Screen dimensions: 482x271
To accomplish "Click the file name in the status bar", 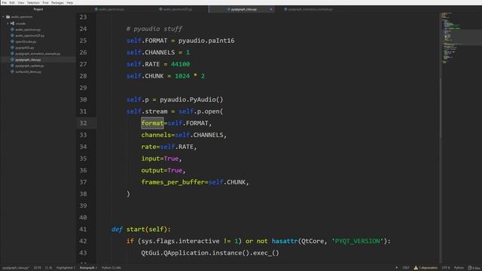I will [16, 268].
